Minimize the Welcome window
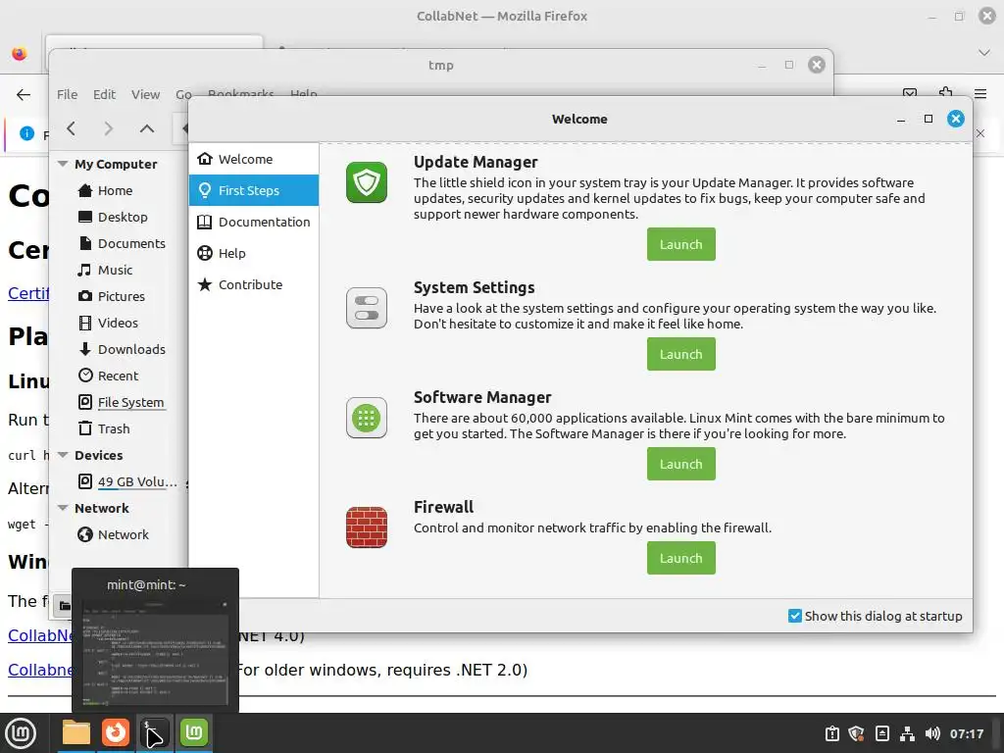The height and width of the screenshot is (753, 1004). (x=901, y=119)
